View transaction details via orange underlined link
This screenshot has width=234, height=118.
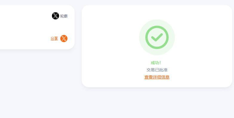(157, 77)
